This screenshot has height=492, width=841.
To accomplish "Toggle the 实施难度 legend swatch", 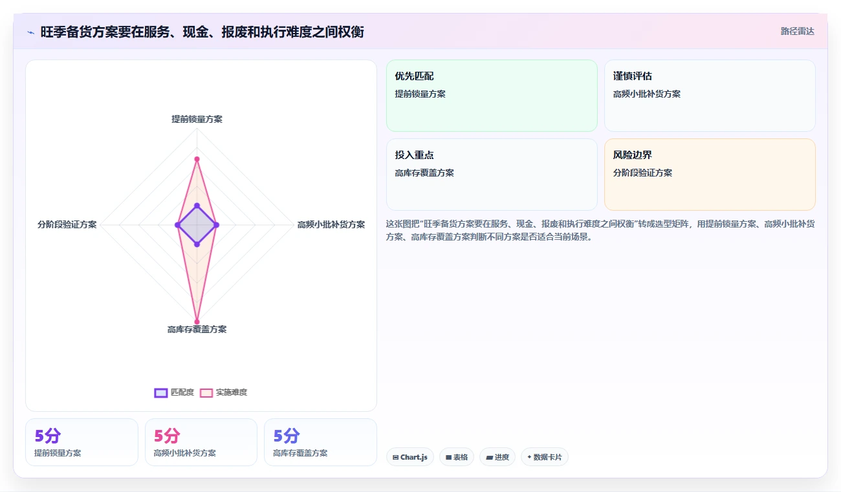I will coord(206,392).
